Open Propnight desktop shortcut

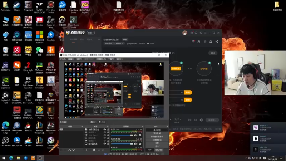[28, 6]
